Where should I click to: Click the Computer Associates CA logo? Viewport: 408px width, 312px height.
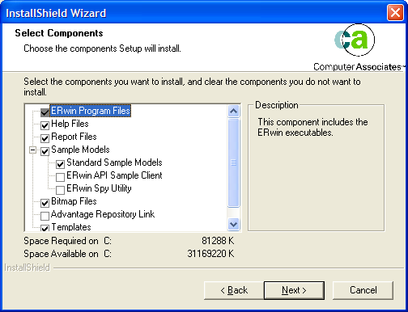pos(355,40)
